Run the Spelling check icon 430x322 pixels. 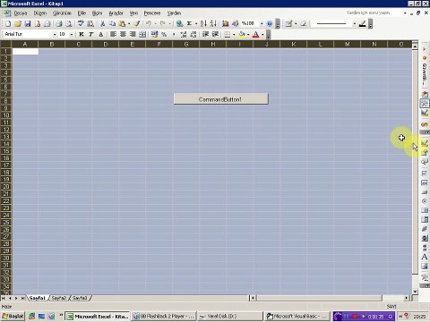(81, 23)
